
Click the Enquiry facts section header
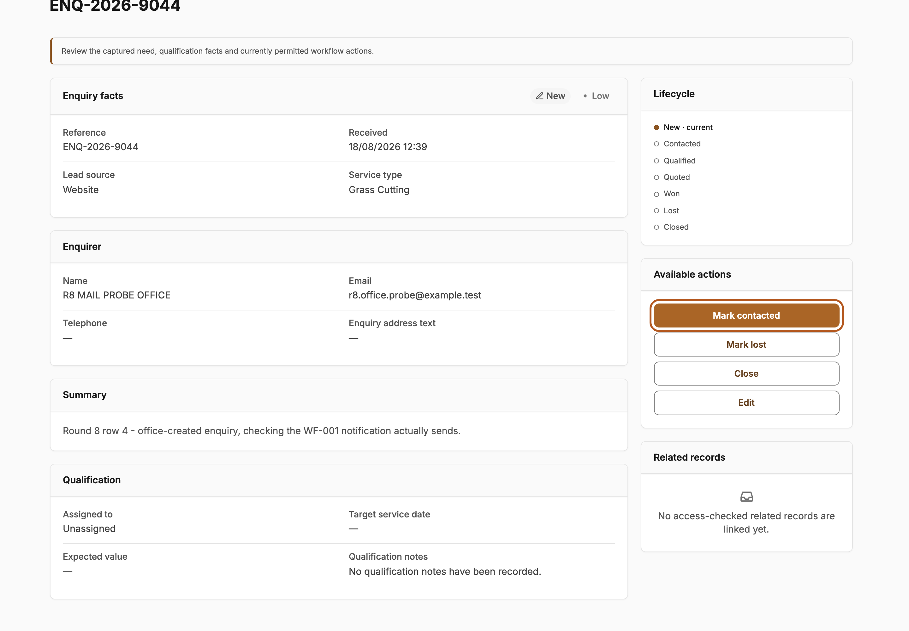[93, 96]
